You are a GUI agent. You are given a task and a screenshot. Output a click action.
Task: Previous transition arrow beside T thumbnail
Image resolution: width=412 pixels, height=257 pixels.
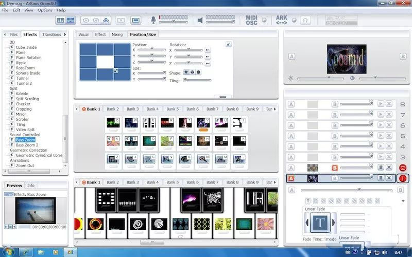[307, 223]
